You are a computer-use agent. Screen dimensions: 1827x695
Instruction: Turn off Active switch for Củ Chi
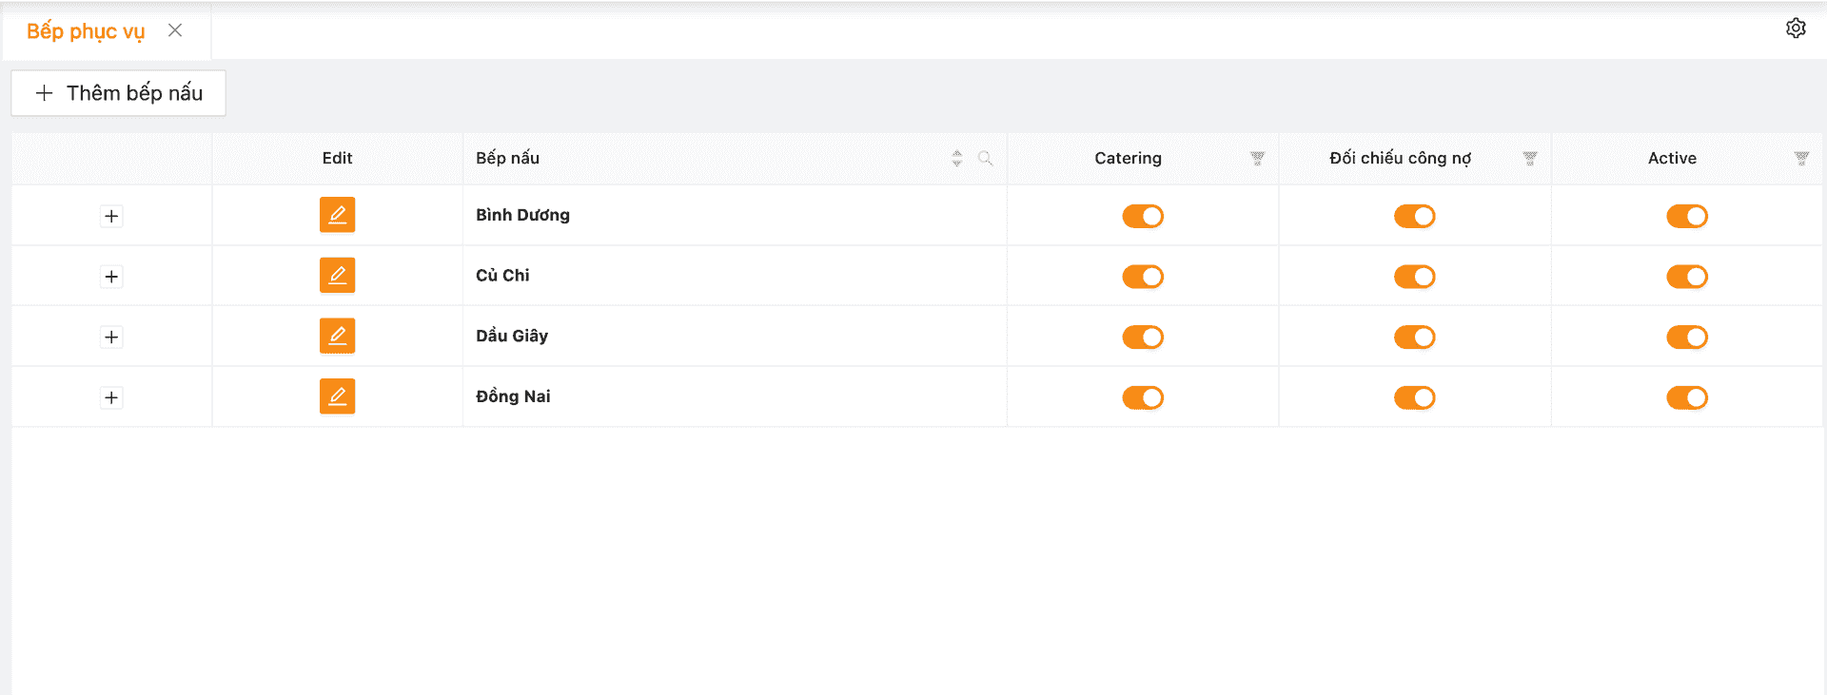point(1686,277)
